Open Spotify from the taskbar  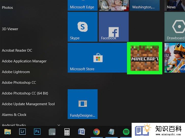pos(126,132)
